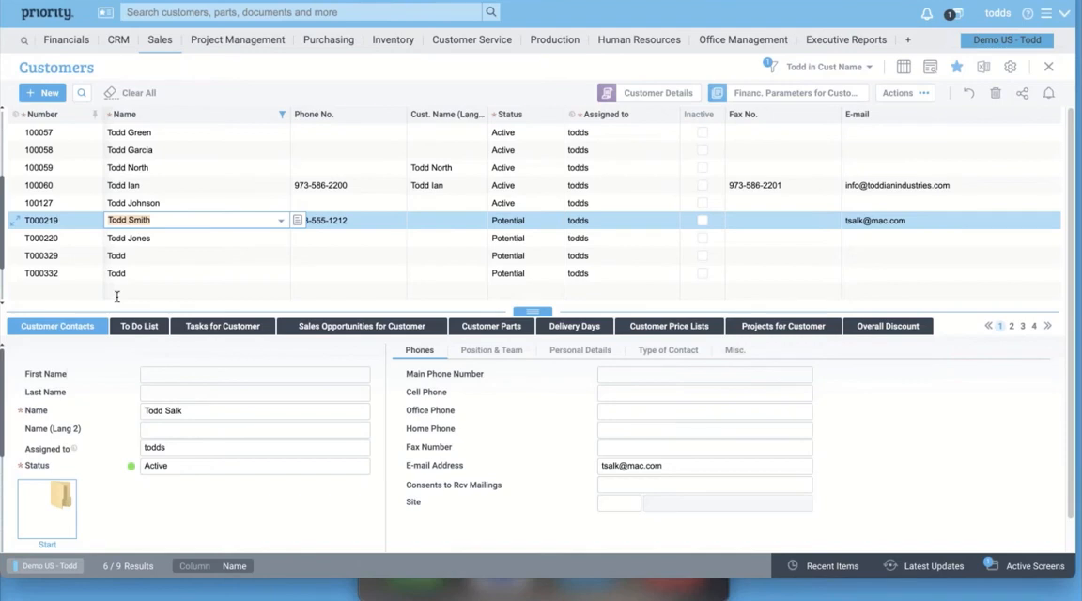
Task: Click the favorites star icon
Action: pyautogui.click(x=956, y=67)
